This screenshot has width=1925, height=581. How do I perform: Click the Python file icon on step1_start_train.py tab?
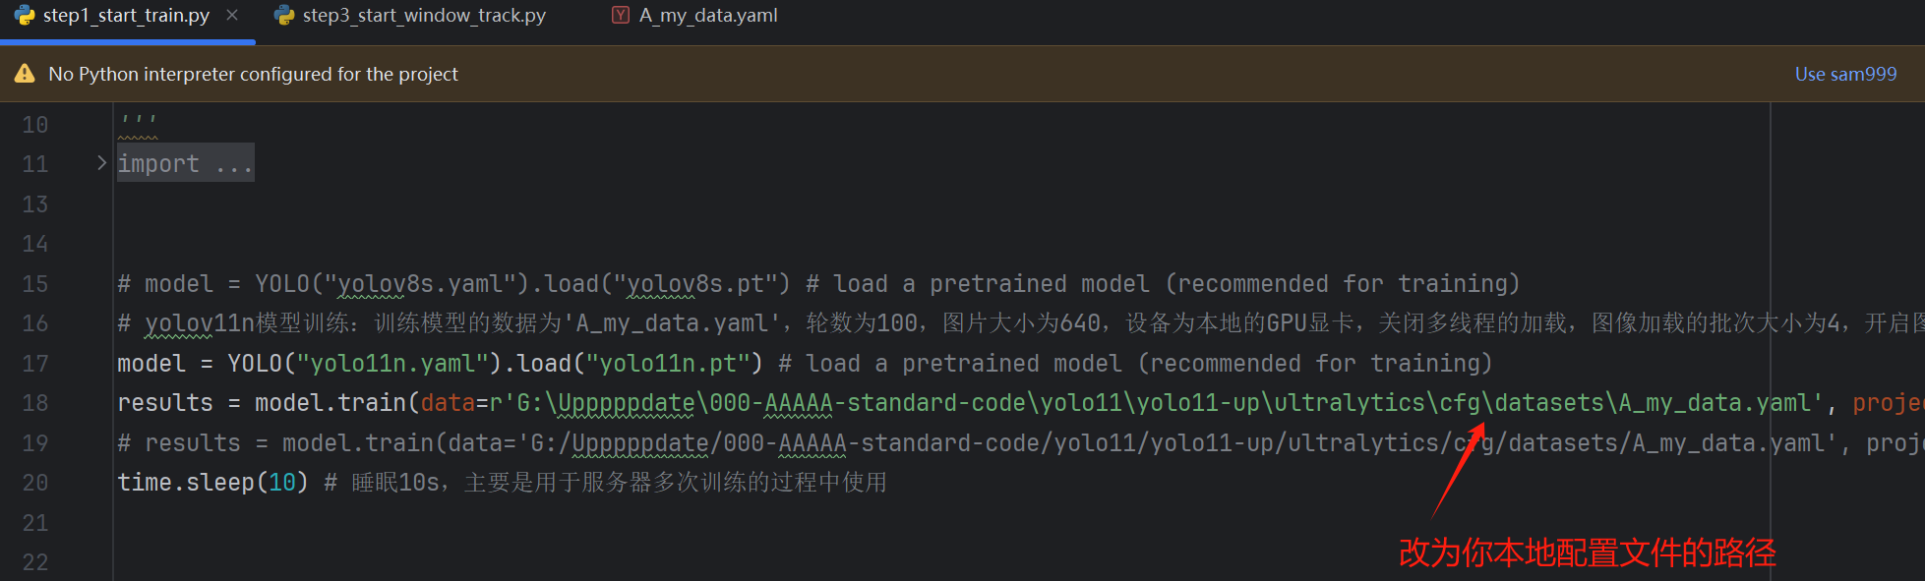tap(25, 16)
